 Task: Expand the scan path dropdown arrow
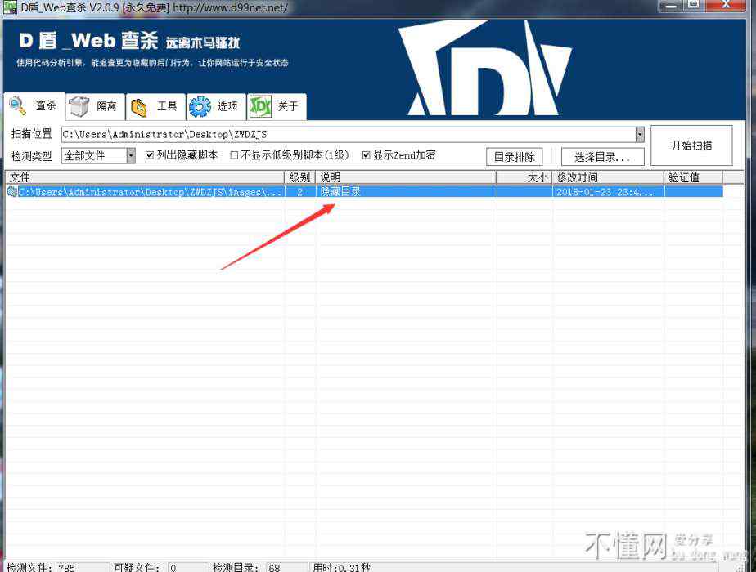(x=640, y=134)
